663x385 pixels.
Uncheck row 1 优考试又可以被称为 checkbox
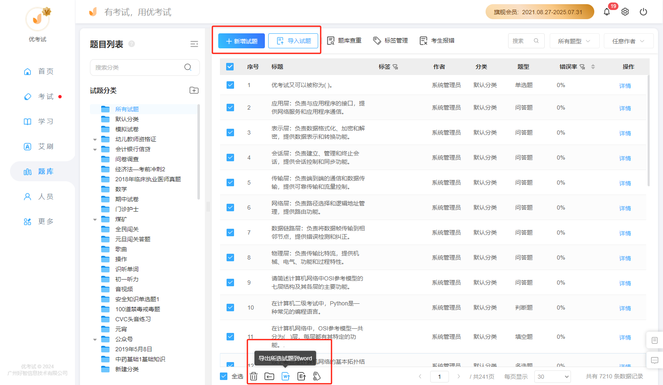click(230, 85)
